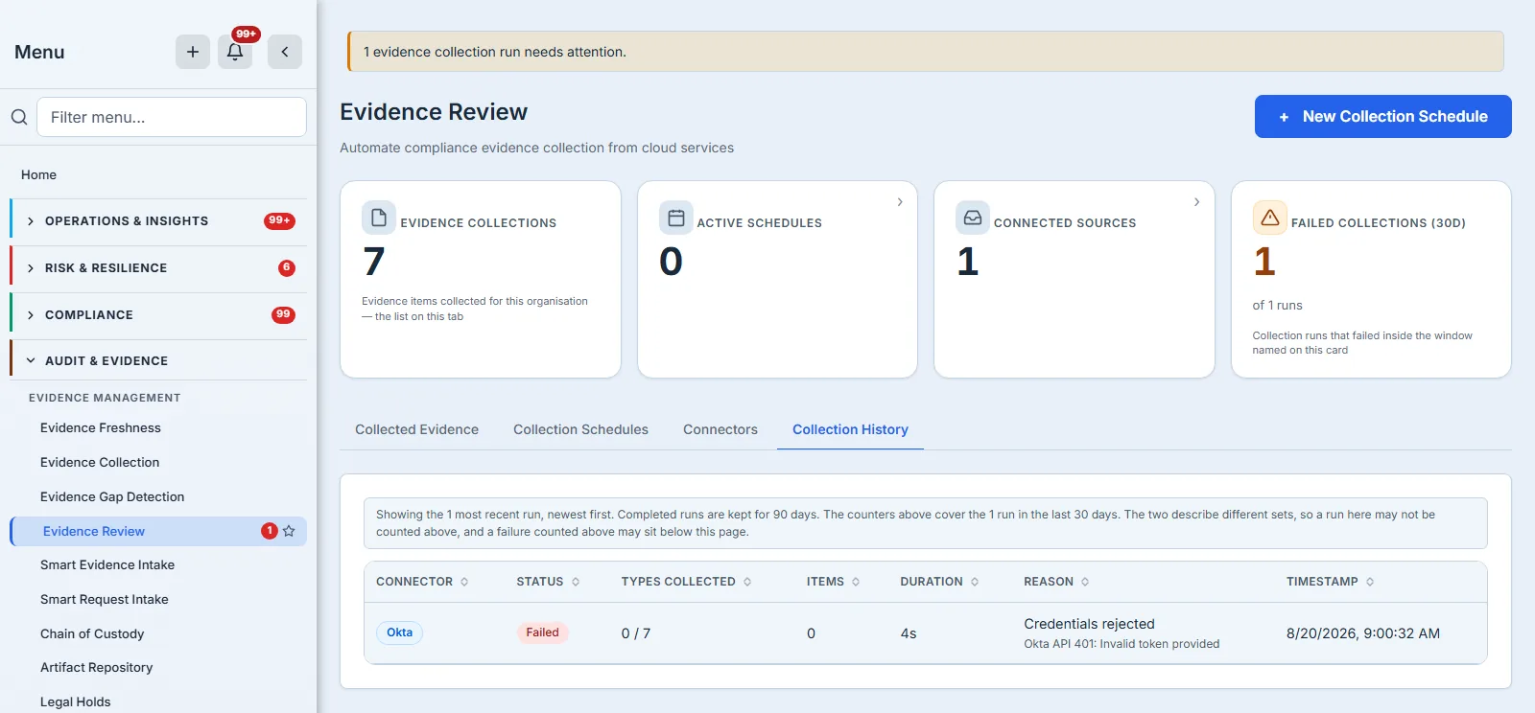Click the "Credentials rejected" reason text
This screenshot has width=1535, height=713.
pyautogui.click(x=1089, y=624)
